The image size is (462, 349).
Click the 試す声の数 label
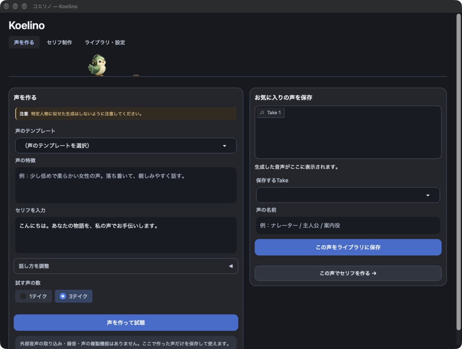click(28, 283)
